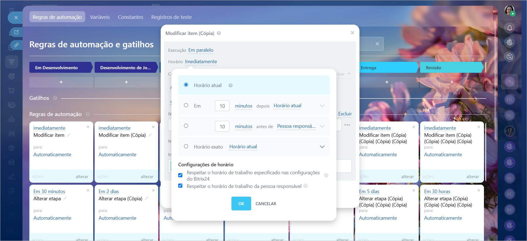Open the Pessoa responsá... field dropdown

click(x=296, y=126)
